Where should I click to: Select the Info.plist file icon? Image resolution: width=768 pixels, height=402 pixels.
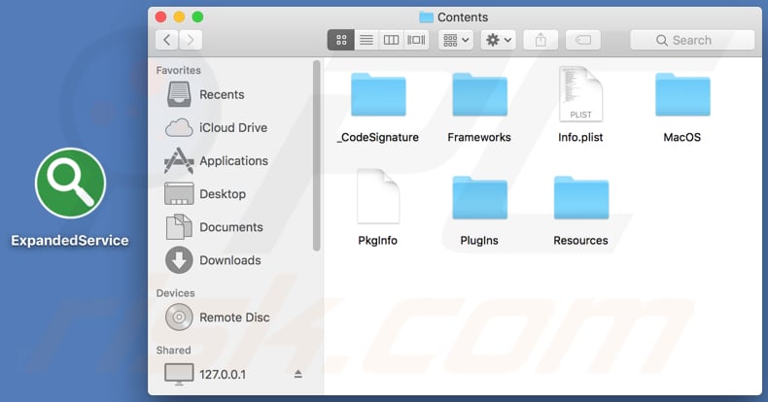(581, 94)
